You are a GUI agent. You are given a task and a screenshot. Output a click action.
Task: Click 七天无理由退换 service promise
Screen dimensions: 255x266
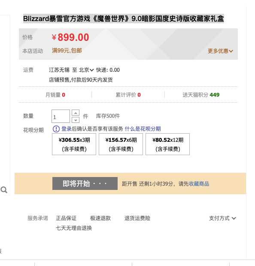74,228
